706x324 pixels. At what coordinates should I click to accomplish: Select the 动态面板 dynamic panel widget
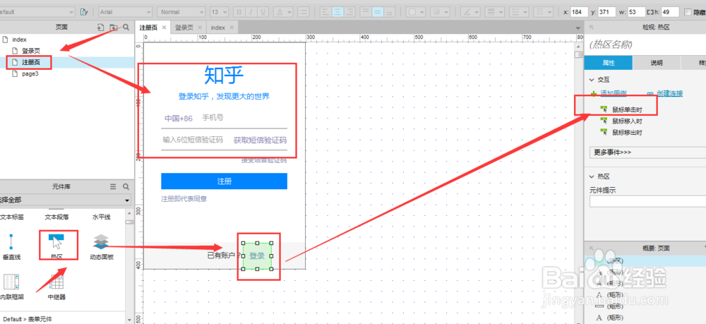coord(102,247)
